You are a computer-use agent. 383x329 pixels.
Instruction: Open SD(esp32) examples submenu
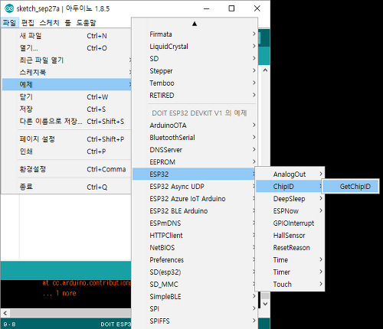(194, 272)
